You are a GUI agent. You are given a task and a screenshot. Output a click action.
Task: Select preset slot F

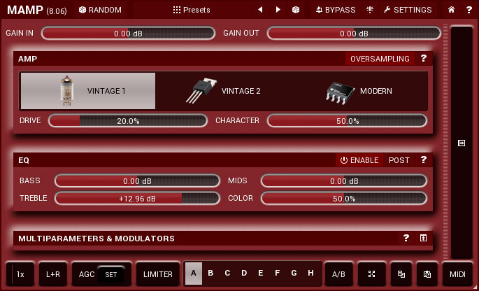pyautogui.click(x=277, y=274)
